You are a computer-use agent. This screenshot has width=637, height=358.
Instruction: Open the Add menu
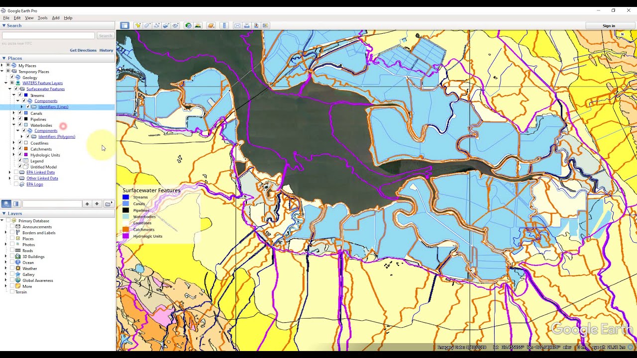click(56, 18)
